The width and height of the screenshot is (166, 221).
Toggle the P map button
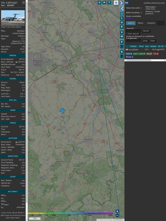click(x=122, y=42)
